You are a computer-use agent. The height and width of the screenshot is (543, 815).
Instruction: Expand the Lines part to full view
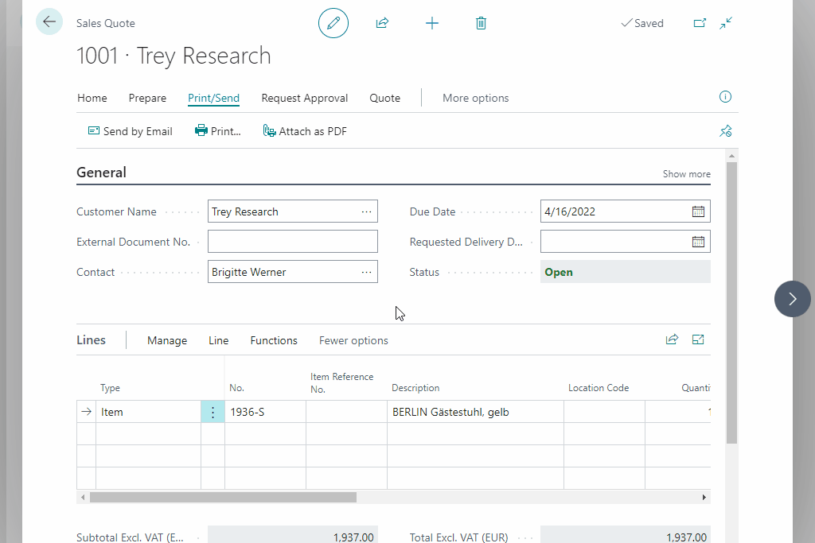click(x=698, y=339)
